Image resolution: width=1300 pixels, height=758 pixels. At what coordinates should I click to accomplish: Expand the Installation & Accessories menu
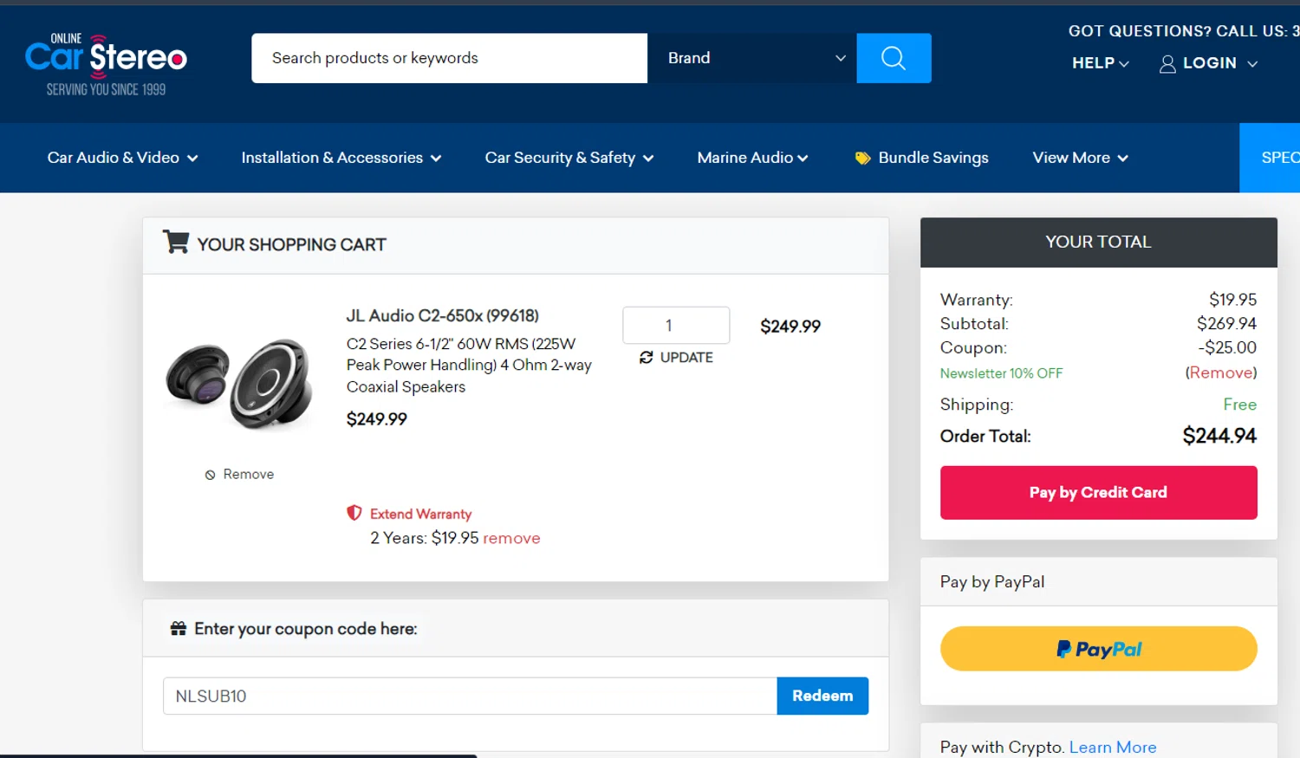341,158
